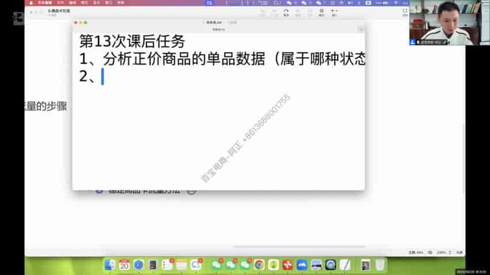This screenshot has width=490, height=275.
Task: Open the 编辑 menu in menu bar
Action: coord(73,2)
